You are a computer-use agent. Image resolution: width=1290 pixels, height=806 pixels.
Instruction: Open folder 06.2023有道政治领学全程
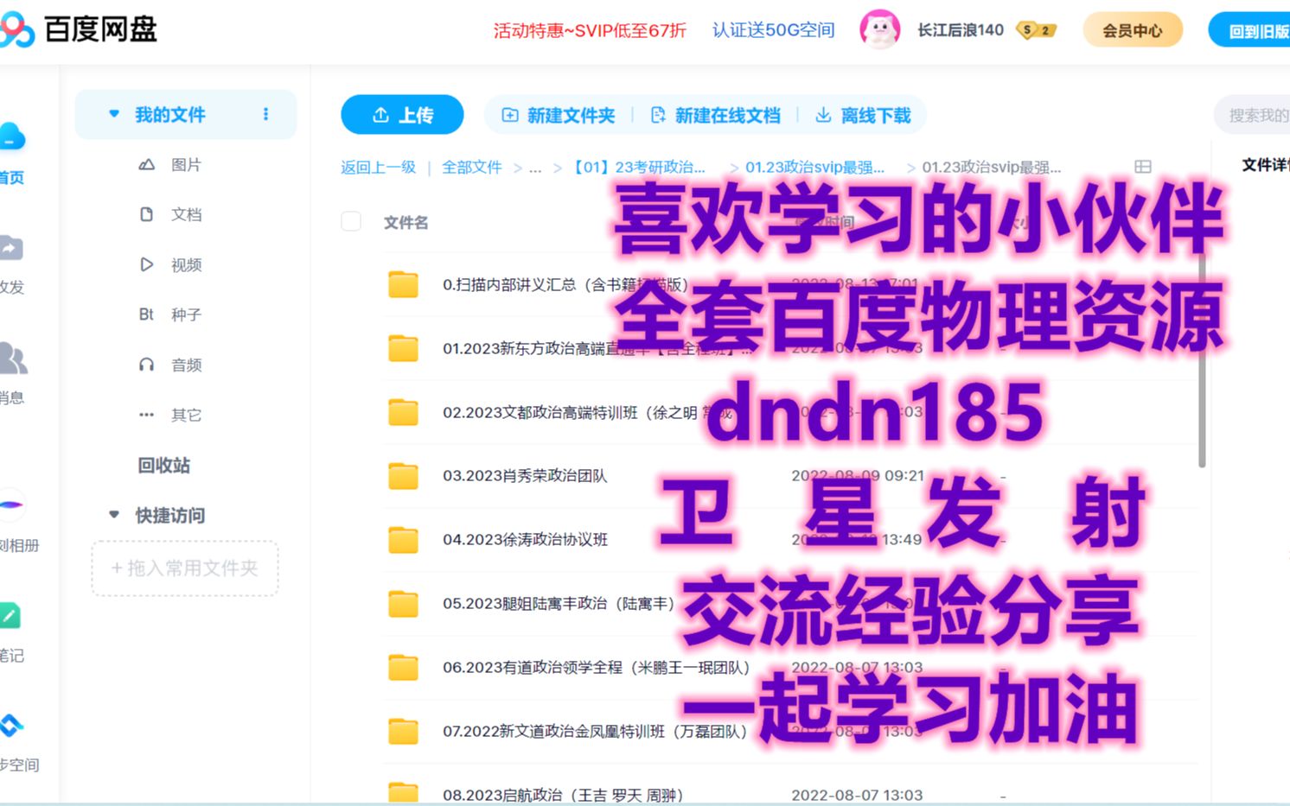[x=597, y=668]
